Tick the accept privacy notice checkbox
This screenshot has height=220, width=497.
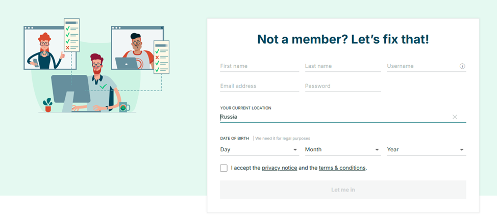224,168
